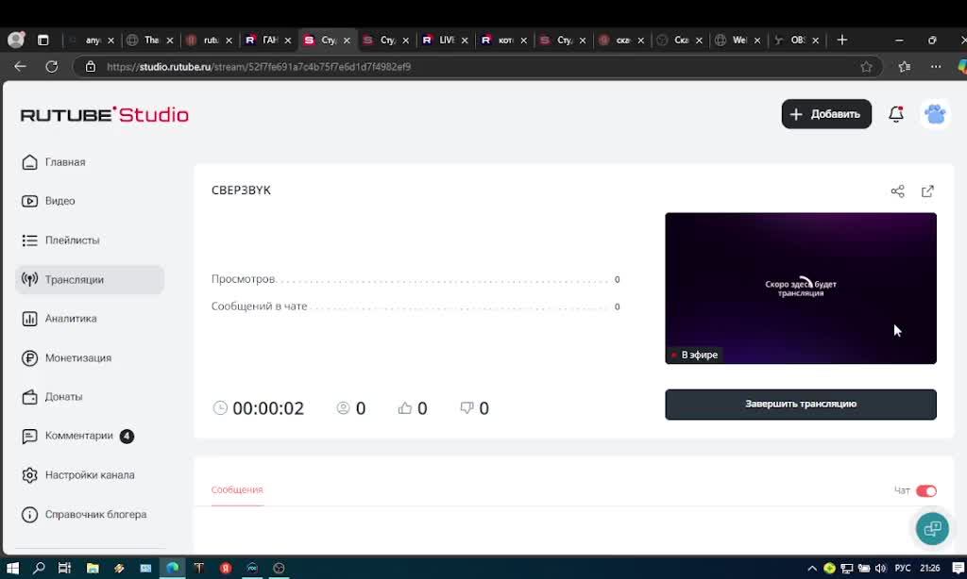Click the viewers count icon
Screen dimensions: 967x579
343,407
